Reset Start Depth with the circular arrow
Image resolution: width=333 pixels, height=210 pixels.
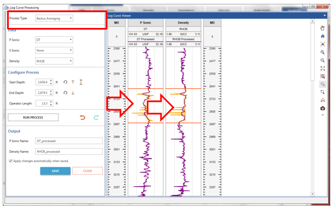(65, 82)
